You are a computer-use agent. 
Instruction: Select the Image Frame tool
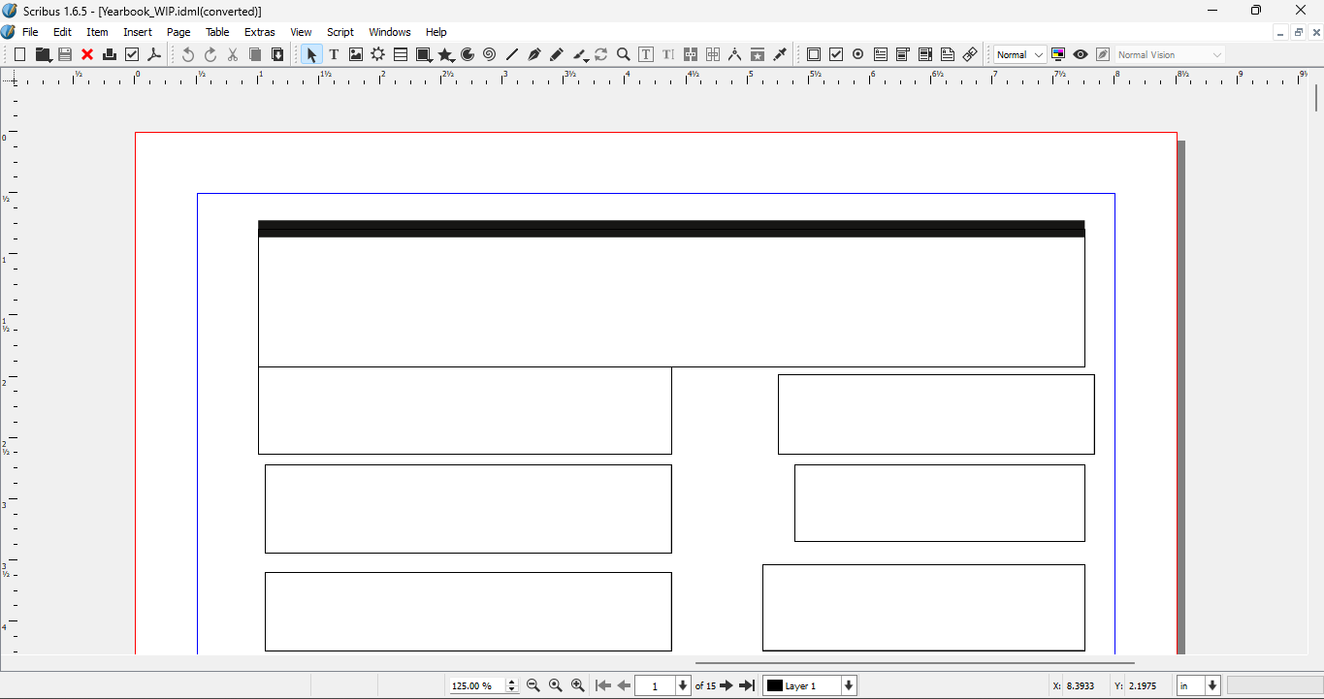tap(356, 55)
